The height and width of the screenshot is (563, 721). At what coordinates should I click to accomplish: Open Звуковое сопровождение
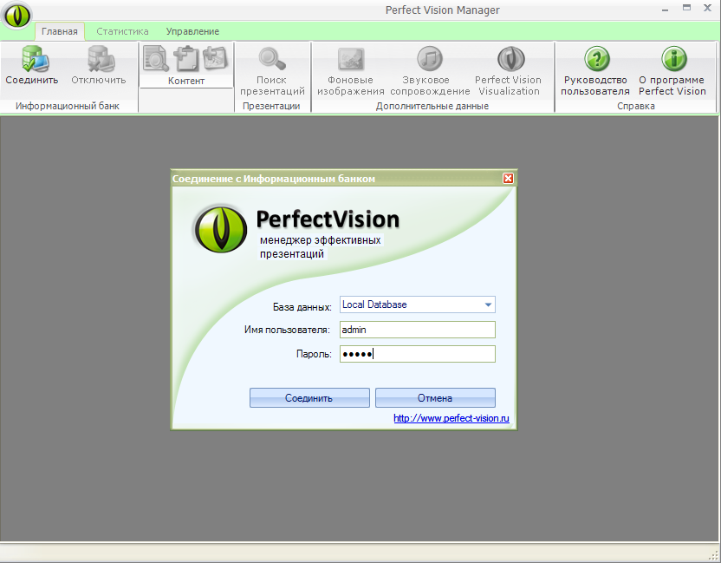[430, 71]
